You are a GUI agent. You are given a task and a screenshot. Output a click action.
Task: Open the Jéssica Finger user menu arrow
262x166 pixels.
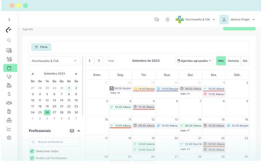click(x=254, y=19)
